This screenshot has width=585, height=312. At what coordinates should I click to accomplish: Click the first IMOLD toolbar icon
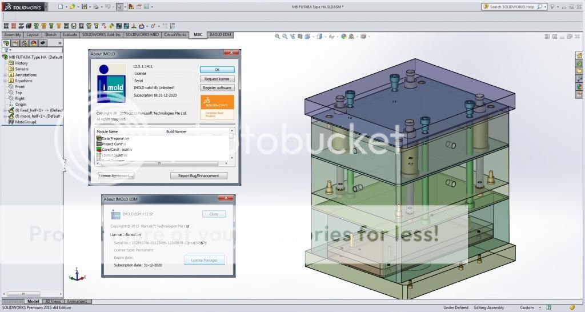tap(6, 26)
